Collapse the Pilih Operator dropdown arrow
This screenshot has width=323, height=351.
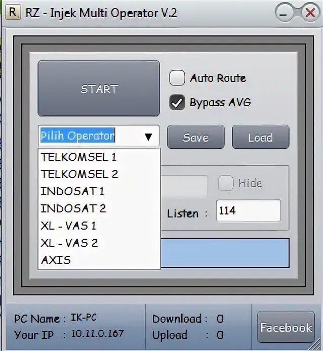coord(148,137)
